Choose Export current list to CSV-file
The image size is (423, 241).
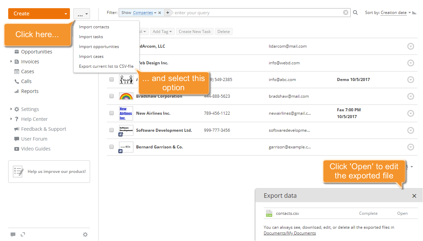pos(106,66)
